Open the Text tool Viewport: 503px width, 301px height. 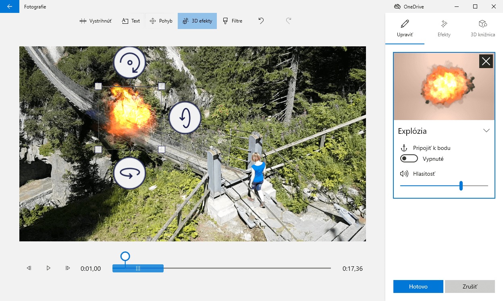pyautogui.click(x=131, y=21)
